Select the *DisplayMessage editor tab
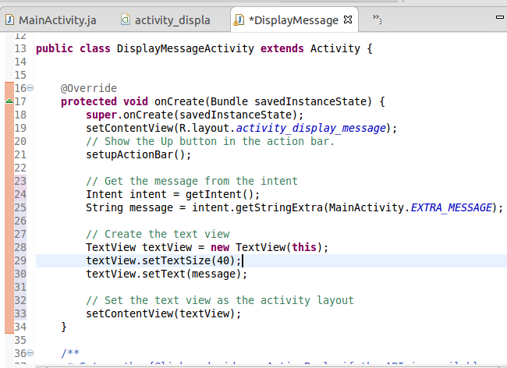Screen dimensions: 507x368 click(x=293, y=20)
